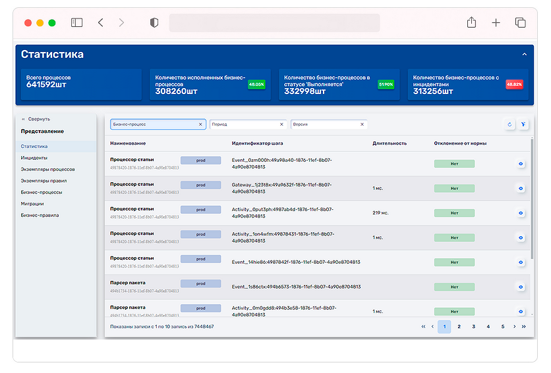Go back with the browser arrow
This screenshot has width=551, height=373.
coord(100,23)
